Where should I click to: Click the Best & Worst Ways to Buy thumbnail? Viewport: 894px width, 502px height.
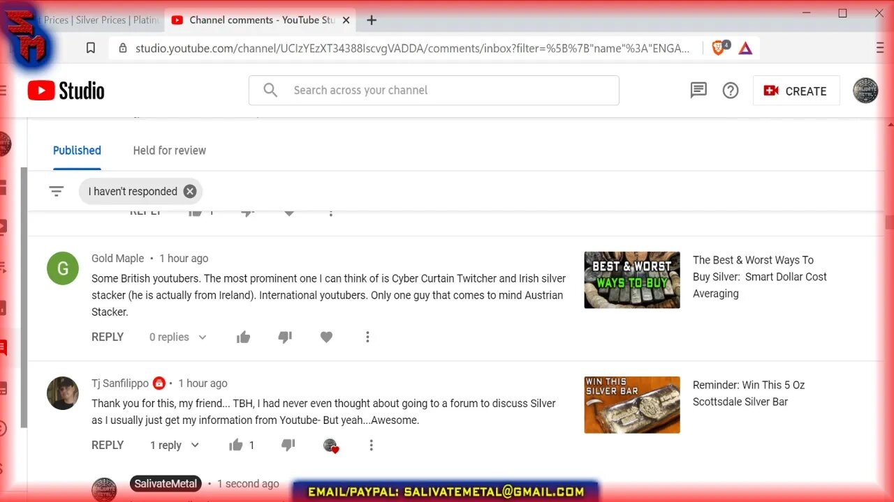click(x=632, y=280)
